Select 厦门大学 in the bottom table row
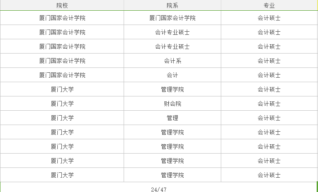The height and width of the screenshot is (192, 318). click(62, 175)
